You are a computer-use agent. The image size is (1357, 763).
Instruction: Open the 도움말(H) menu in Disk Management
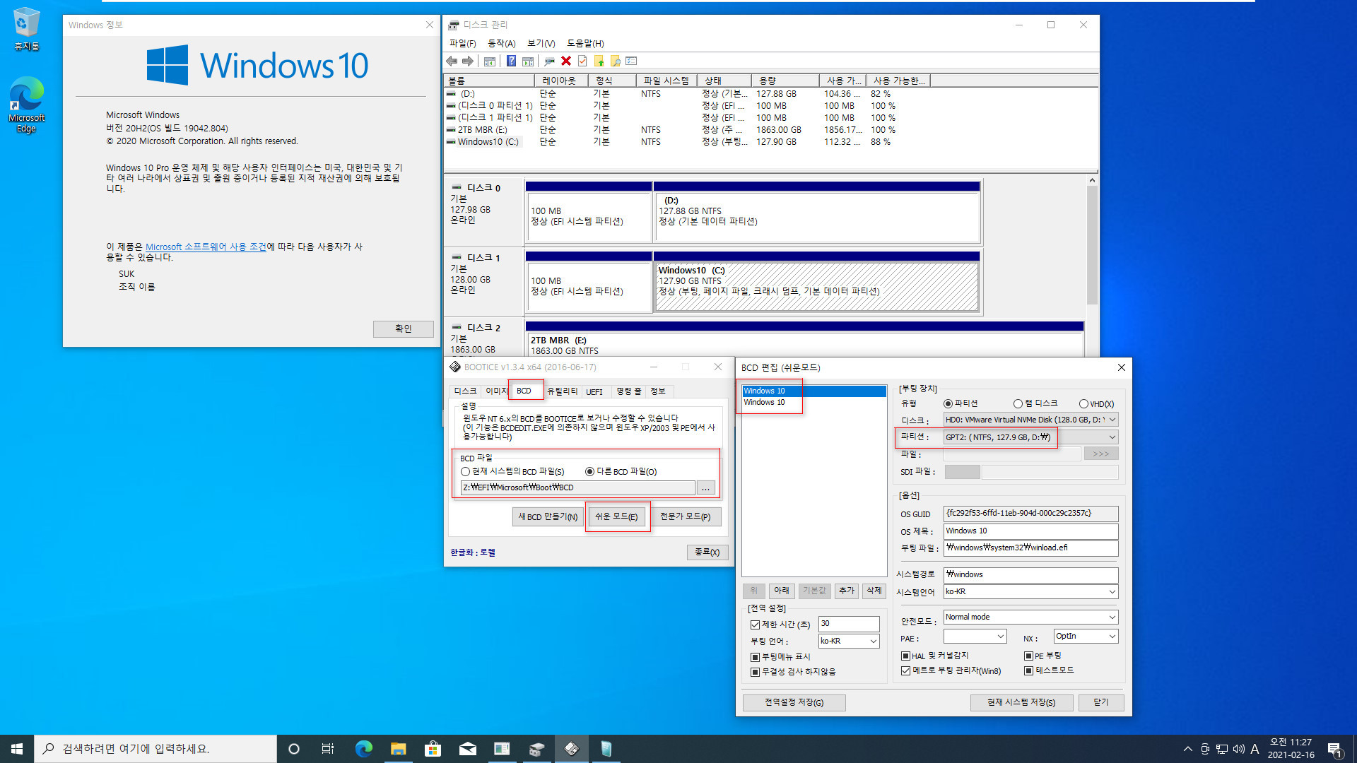[584, 43]
